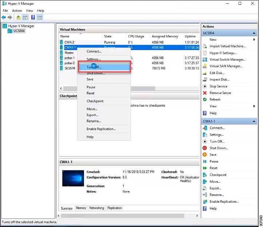Switch to the Replication tab
Image resolution: width=263 pixels, height=227 pixels.
click(x=115, y=208)
